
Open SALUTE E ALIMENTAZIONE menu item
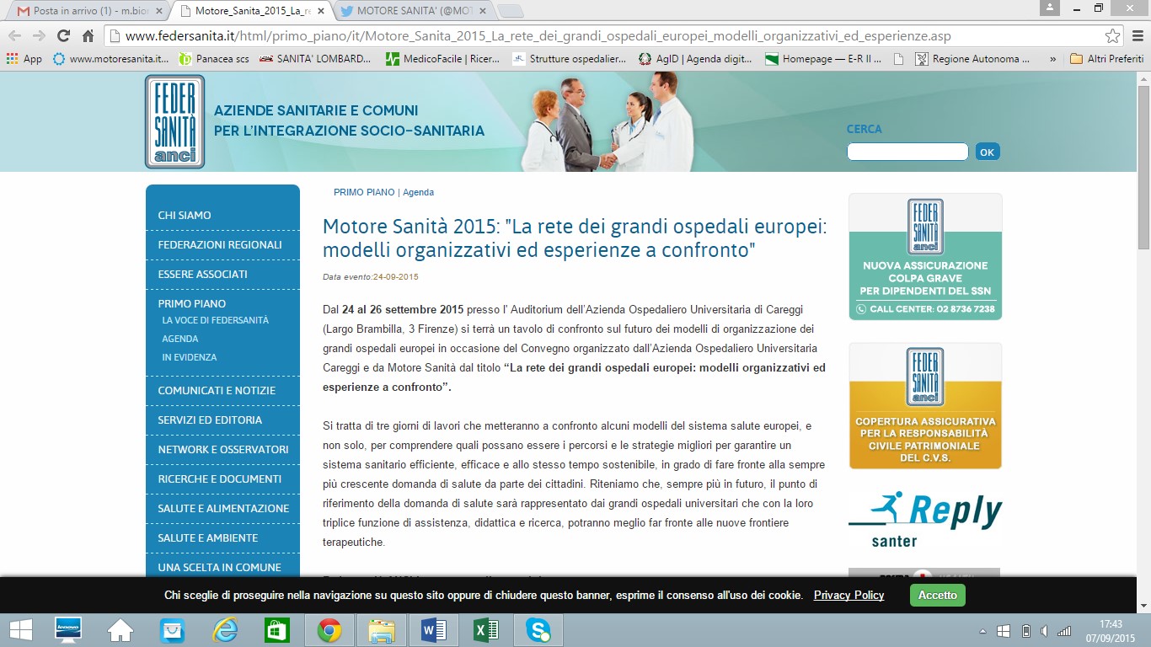click(222, 508)
